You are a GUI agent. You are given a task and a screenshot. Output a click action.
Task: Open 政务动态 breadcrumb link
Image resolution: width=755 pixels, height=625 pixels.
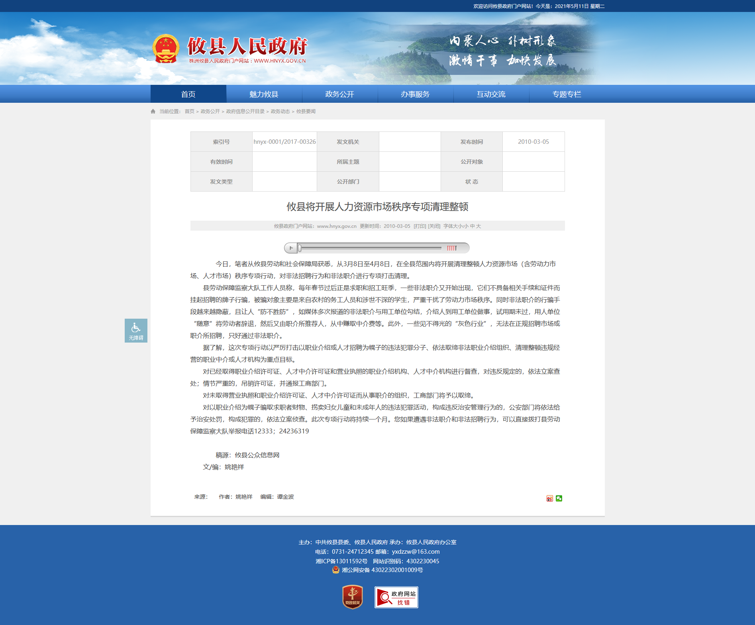tap(280, 112)
